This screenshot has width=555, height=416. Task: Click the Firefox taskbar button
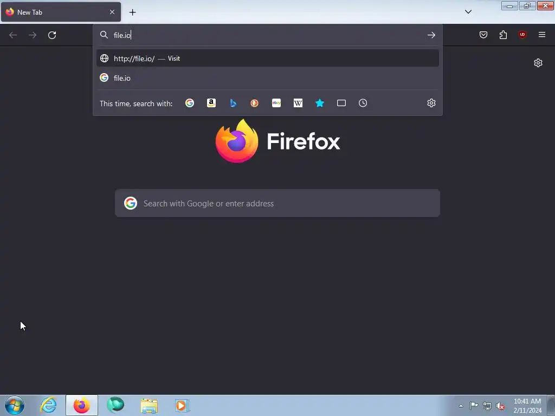[82, 405]
